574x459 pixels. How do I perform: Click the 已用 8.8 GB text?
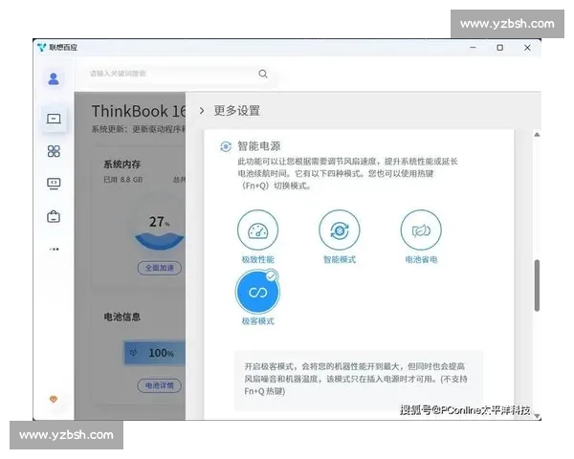click(123, 180)
